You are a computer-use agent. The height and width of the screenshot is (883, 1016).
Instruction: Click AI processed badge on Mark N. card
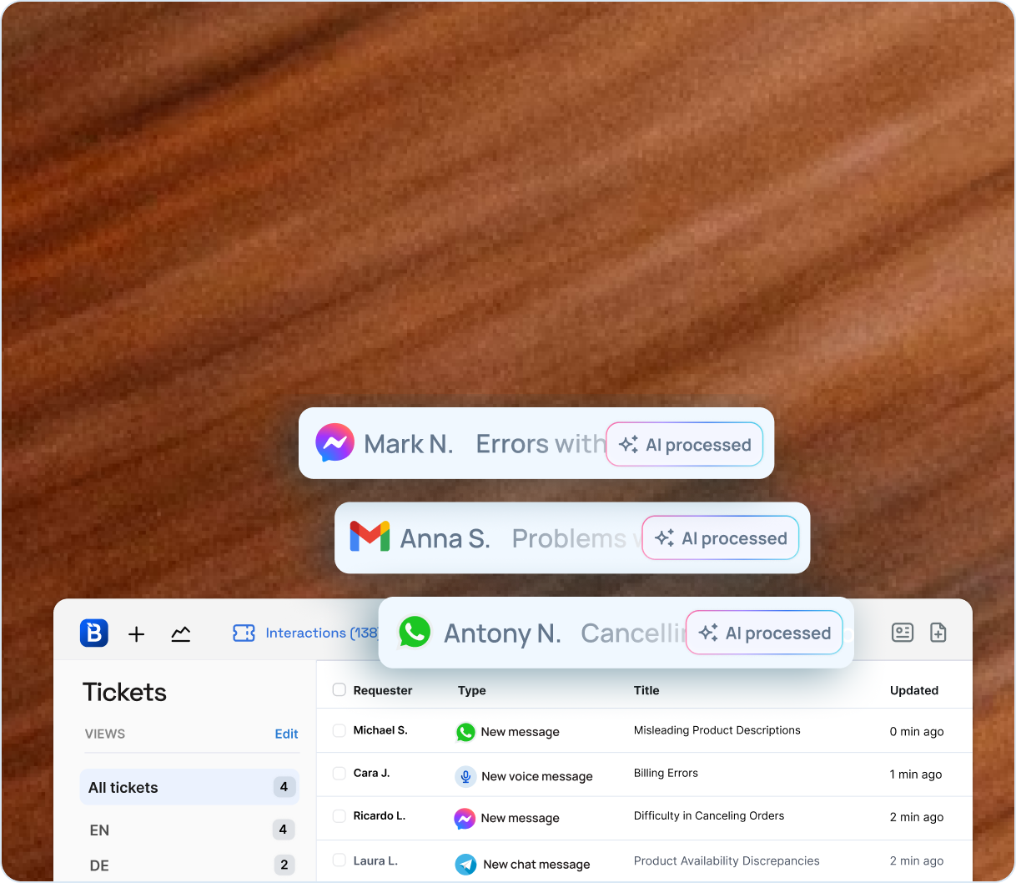[684, 444]
